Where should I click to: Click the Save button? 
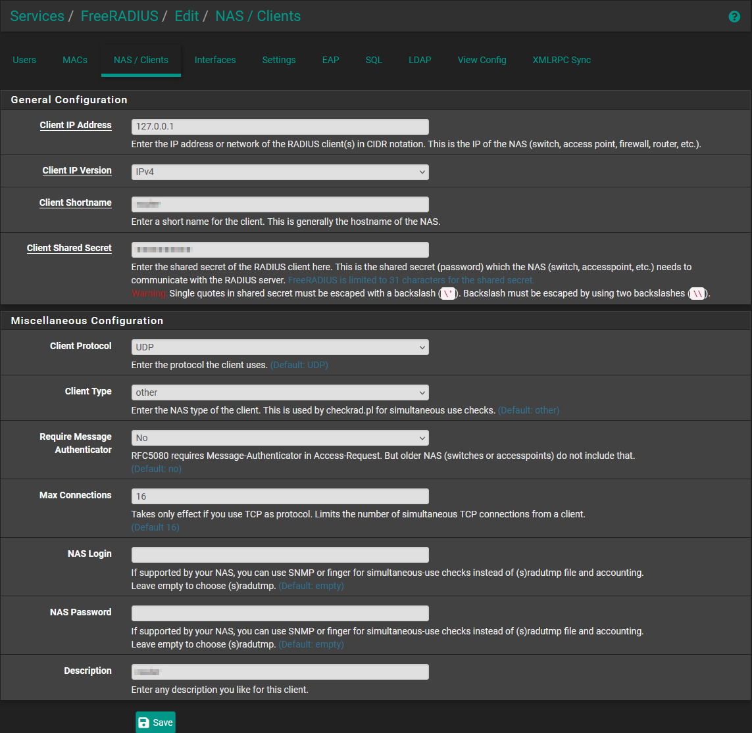click(x=156, y=722)
